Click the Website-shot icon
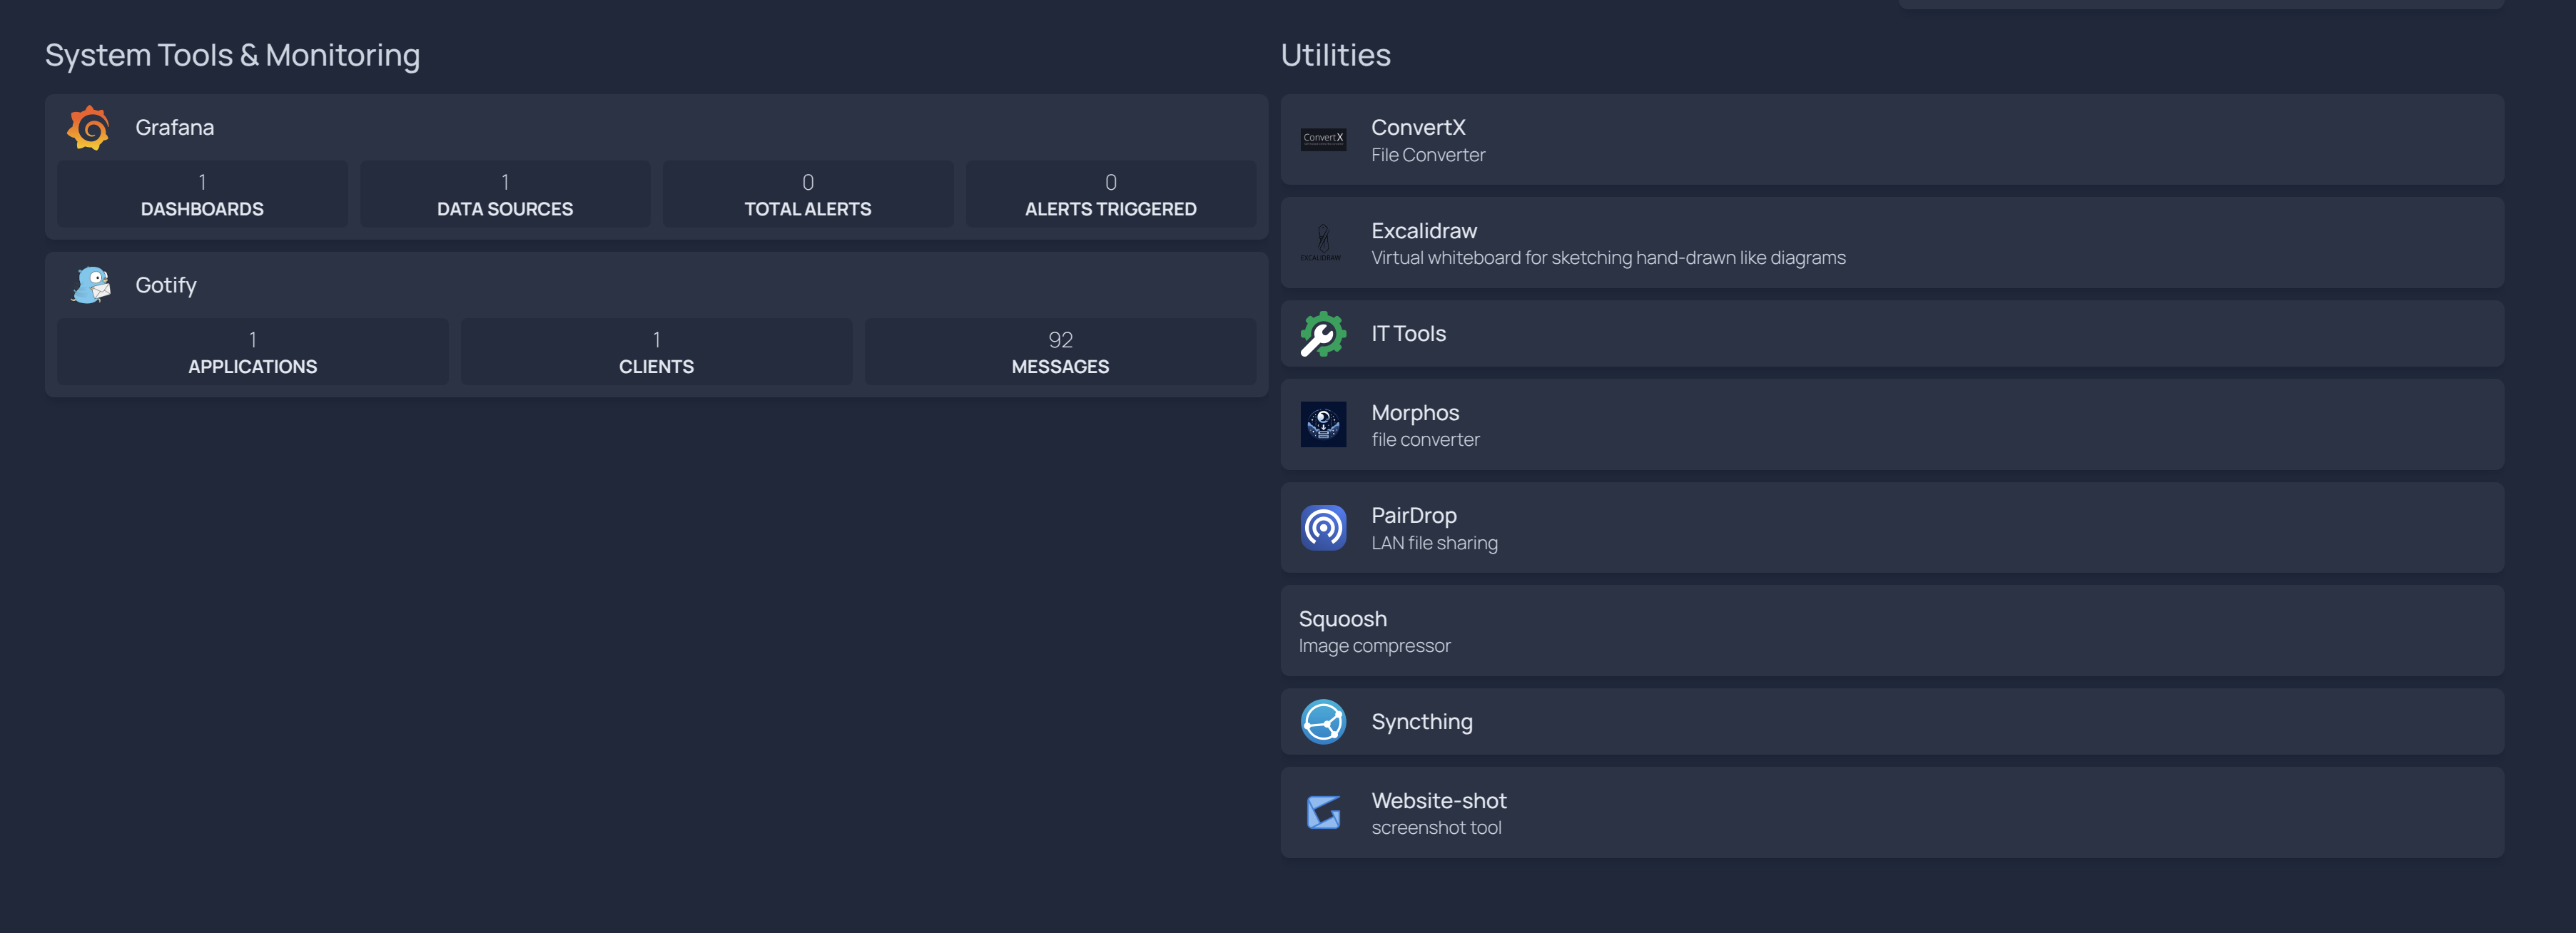Viewport: 2576px width, 933px height. click(1323, 812)
